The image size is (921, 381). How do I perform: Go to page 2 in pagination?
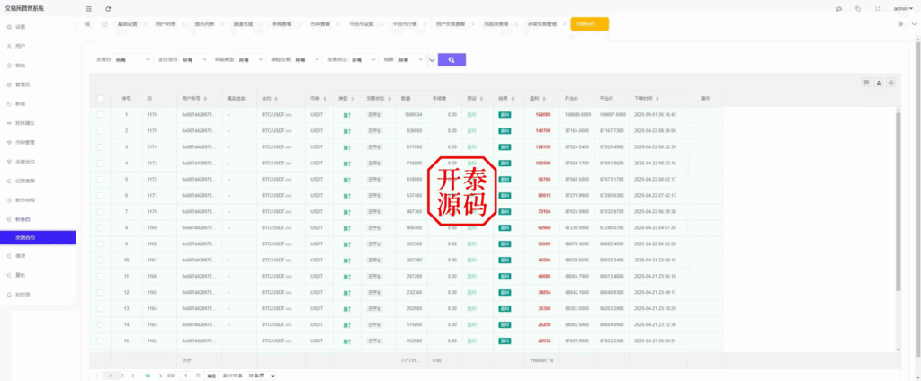tap(122, 375)
